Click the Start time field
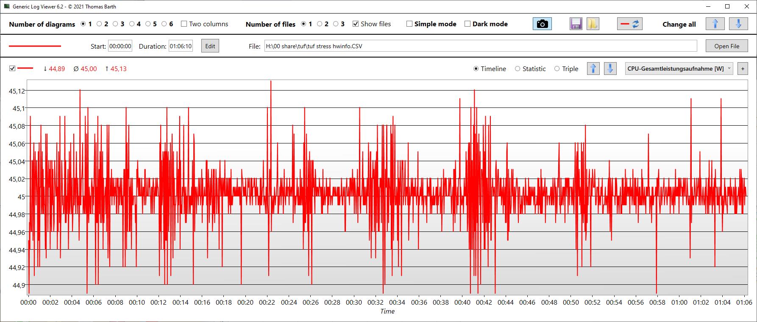This screenshot has height=322, width=757. coord(120,46)
